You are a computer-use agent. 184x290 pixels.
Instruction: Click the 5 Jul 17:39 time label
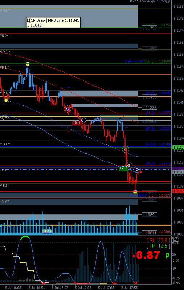coord(106,288)
